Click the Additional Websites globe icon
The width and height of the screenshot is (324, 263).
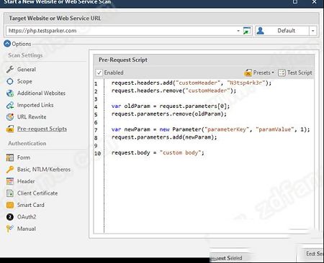coord(10,93)
